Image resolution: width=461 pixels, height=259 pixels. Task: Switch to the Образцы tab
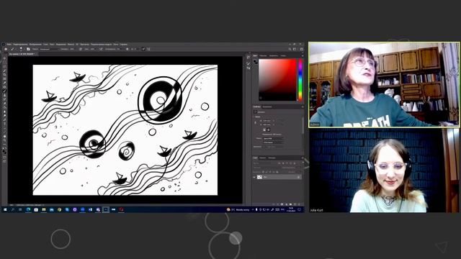[x=263, y=55]
